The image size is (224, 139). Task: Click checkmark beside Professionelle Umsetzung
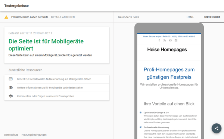(x=141, y=127)
